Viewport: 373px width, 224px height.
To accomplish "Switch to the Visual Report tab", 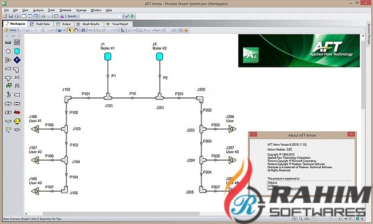I will 117,24.
